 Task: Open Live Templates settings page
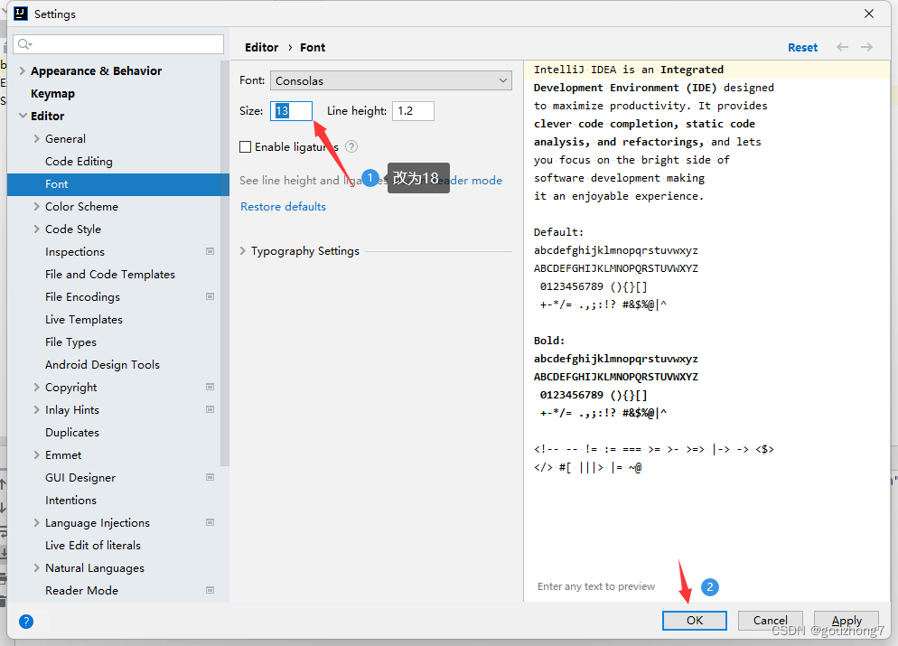84,320
